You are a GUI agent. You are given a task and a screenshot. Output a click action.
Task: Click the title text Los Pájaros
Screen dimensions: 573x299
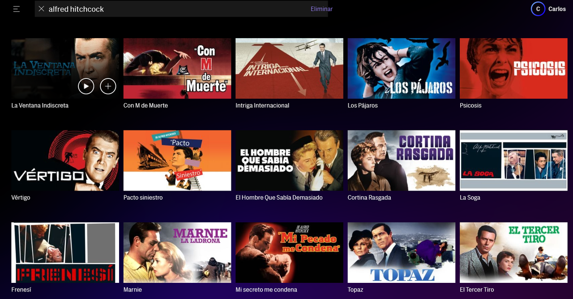pyautogui.click(x=363, y=105)
